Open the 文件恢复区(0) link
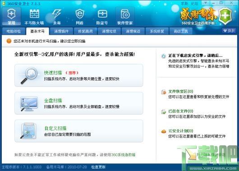This screenshot has height=171, width=239. [181, 91]
